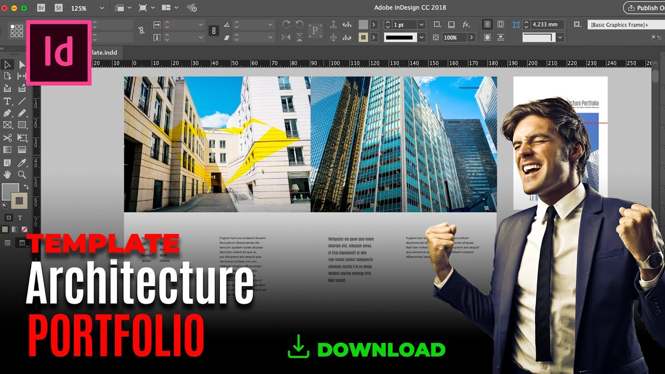Reset to default fill and stroke
The height and width of the screenshot is (374, 665).
[x=5, y=206]
